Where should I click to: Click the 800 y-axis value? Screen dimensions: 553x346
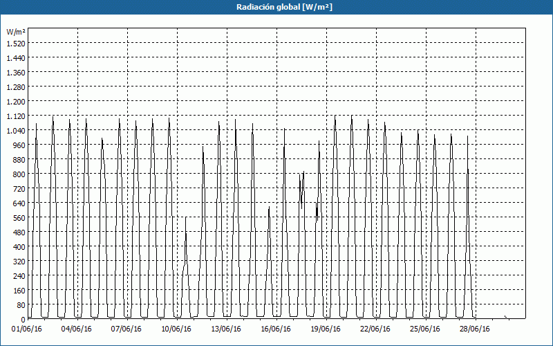tap(20, 174)
